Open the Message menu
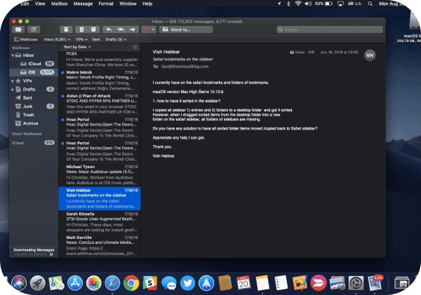 pyautogui.click(x=83, y=4)
